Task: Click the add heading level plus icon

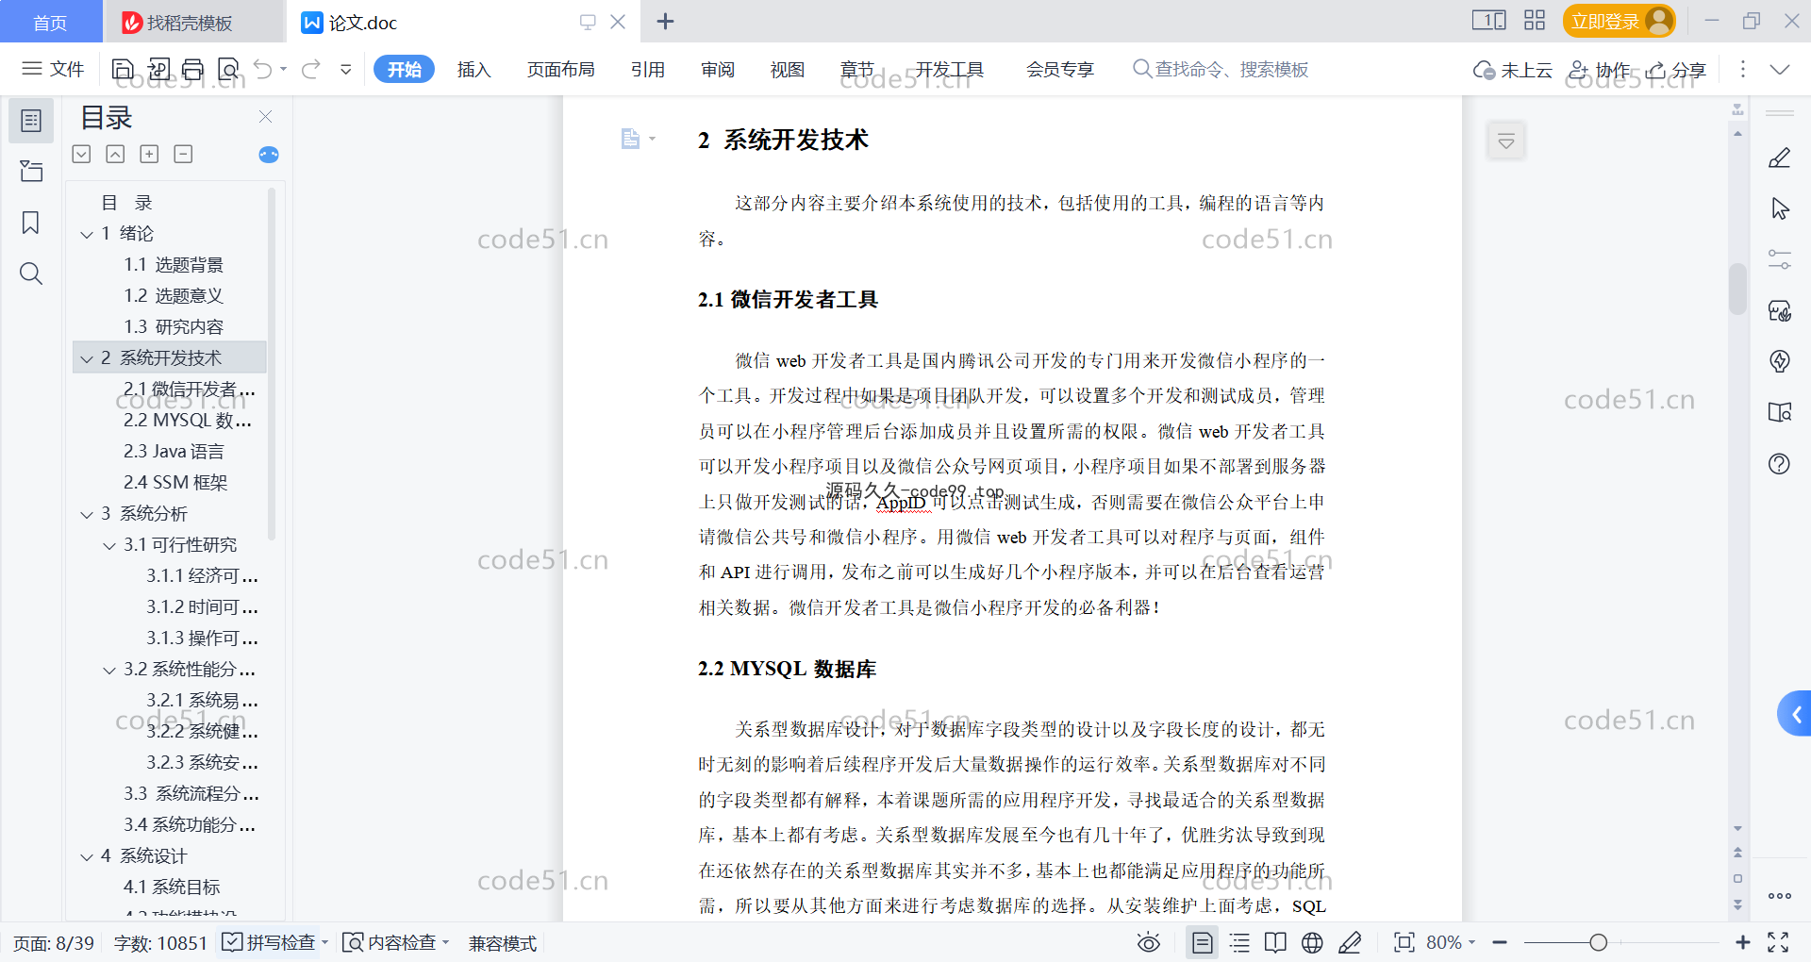Action: coord(149,154)
